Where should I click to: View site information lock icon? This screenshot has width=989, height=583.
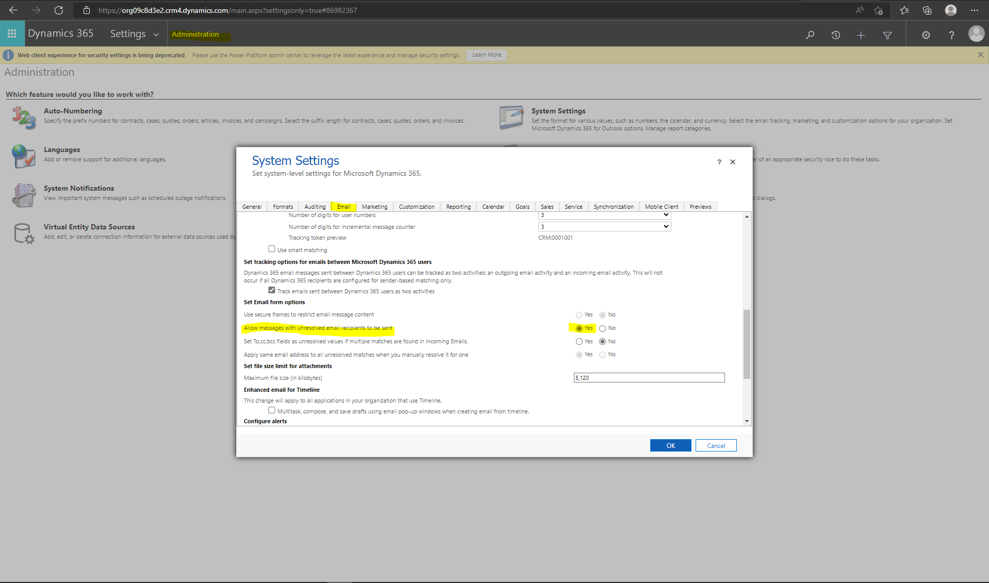87,10
